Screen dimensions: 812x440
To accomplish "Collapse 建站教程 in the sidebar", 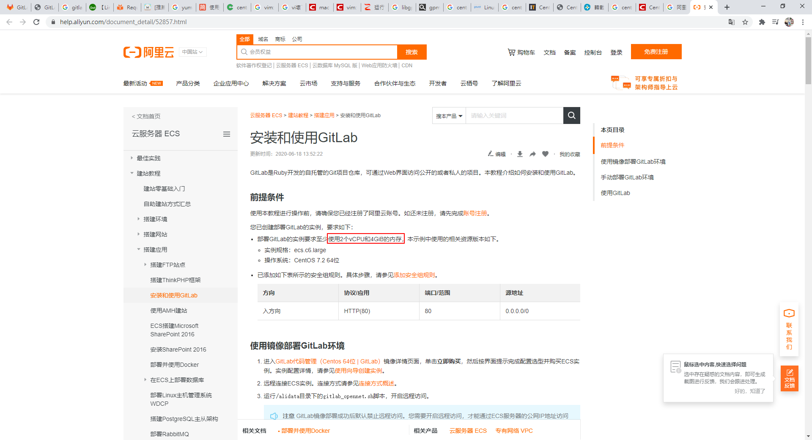I will [x=132, y=173].
